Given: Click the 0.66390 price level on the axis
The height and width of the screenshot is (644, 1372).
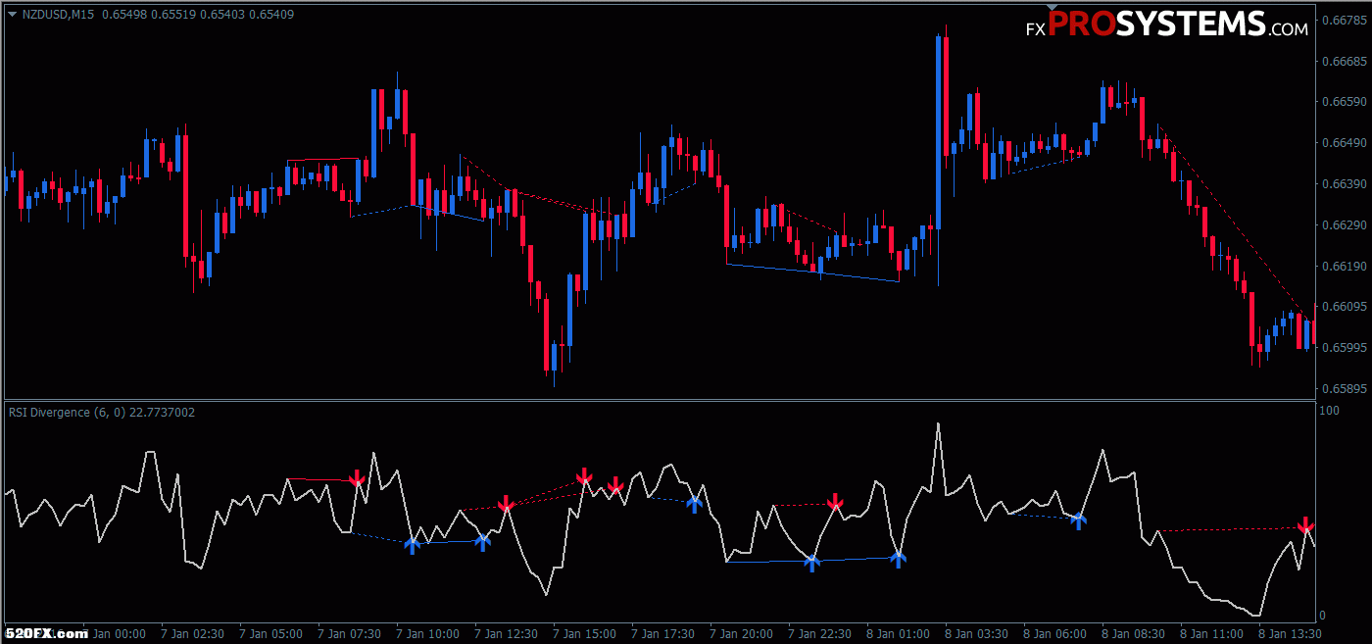Looking at the screenshot, I should [1344, 183].
